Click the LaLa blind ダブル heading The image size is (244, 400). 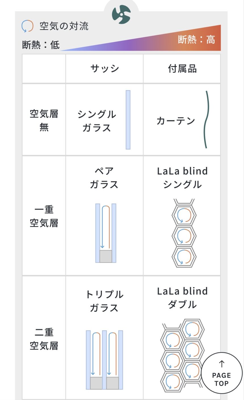tap(182, 298)
